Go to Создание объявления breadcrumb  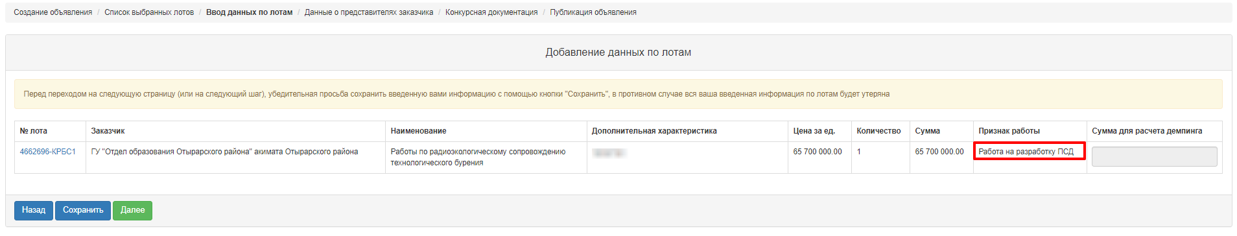coord(53,12)
